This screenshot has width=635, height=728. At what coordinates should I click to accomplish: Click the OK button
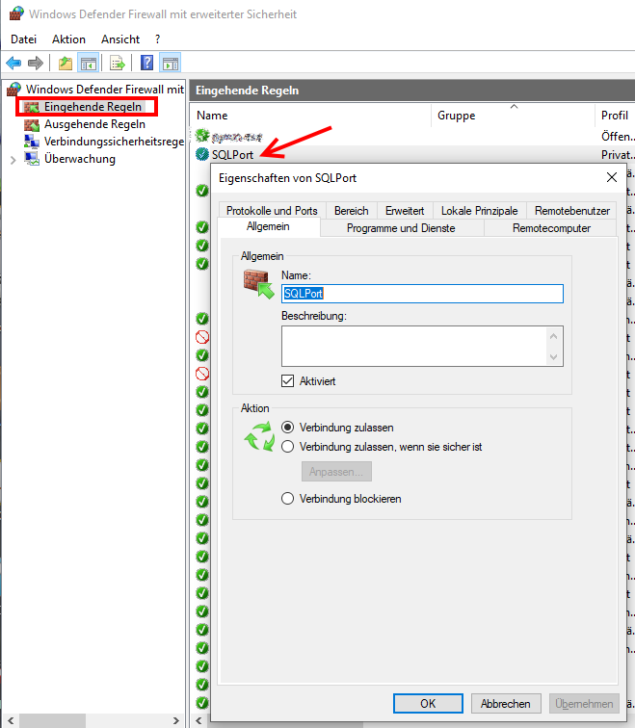[428, 704]
